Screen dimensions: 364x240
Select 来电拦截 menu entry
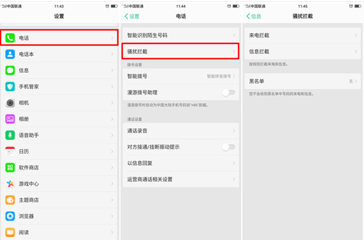(303, 36)
